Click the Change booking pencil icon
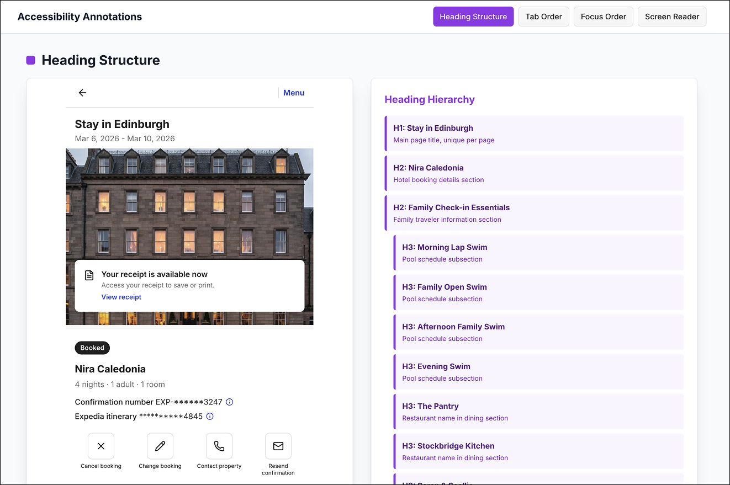Screen dimensions: 730x485 (x=160, y=446)
